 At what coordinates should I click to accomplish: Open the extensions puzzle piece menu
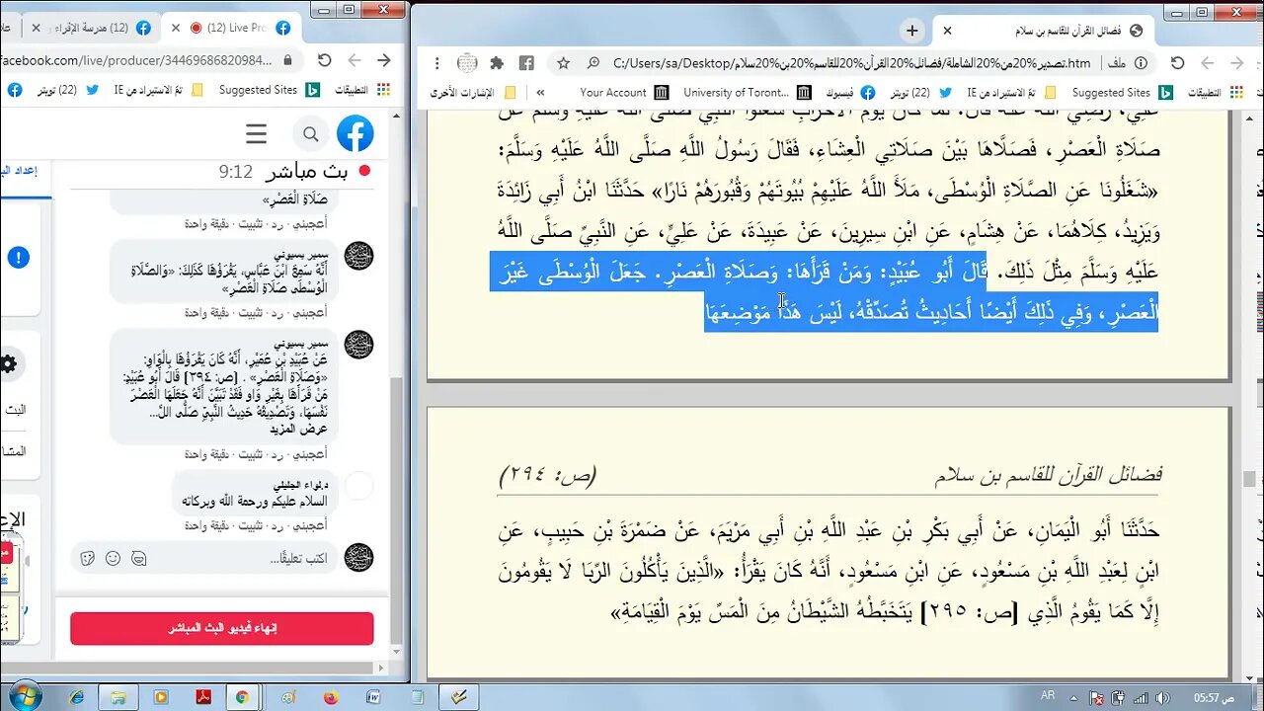[x=497, y=63]
